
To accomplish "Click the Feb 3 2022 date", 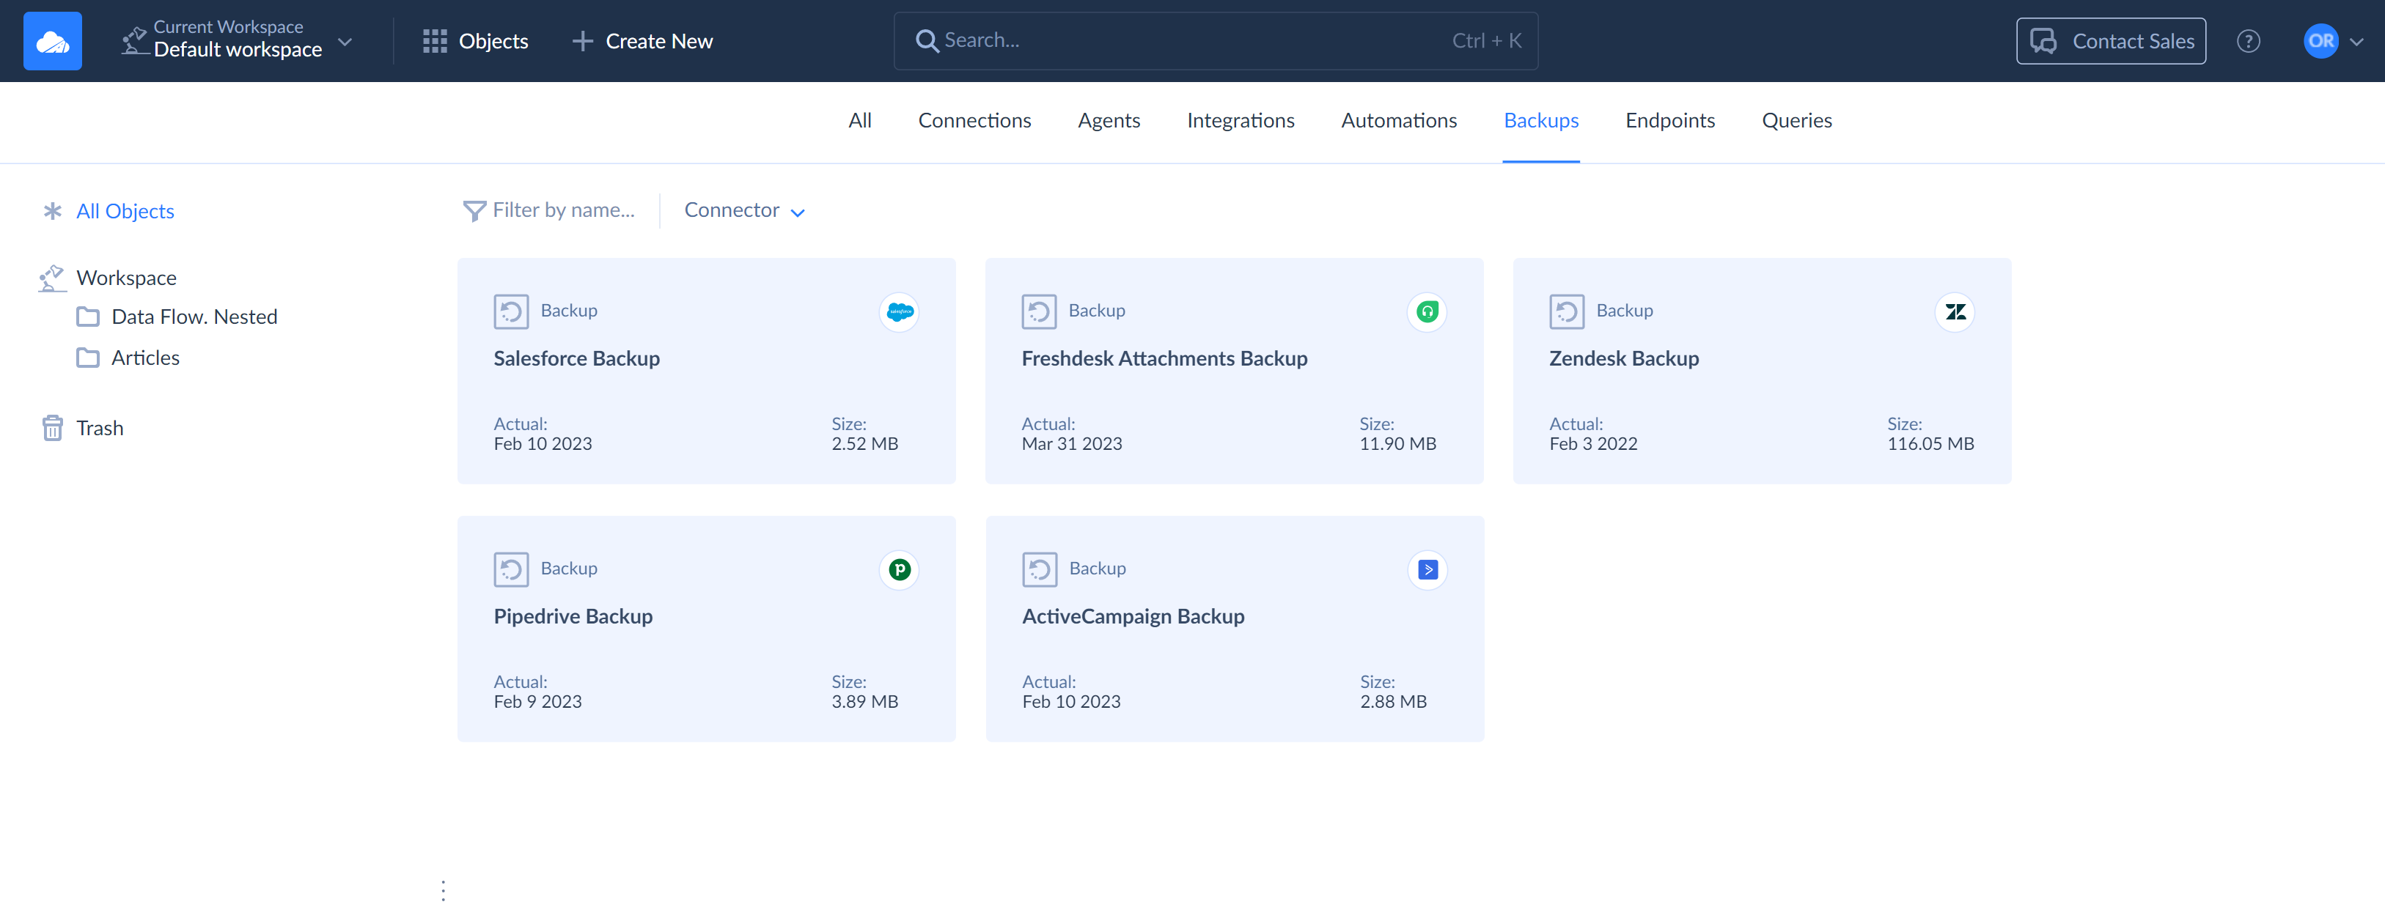I will [x=1592, y=444].
